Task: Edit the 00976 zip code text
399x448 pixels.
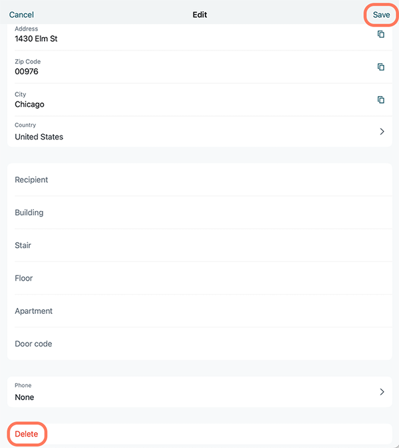Action: pos(27,72)
